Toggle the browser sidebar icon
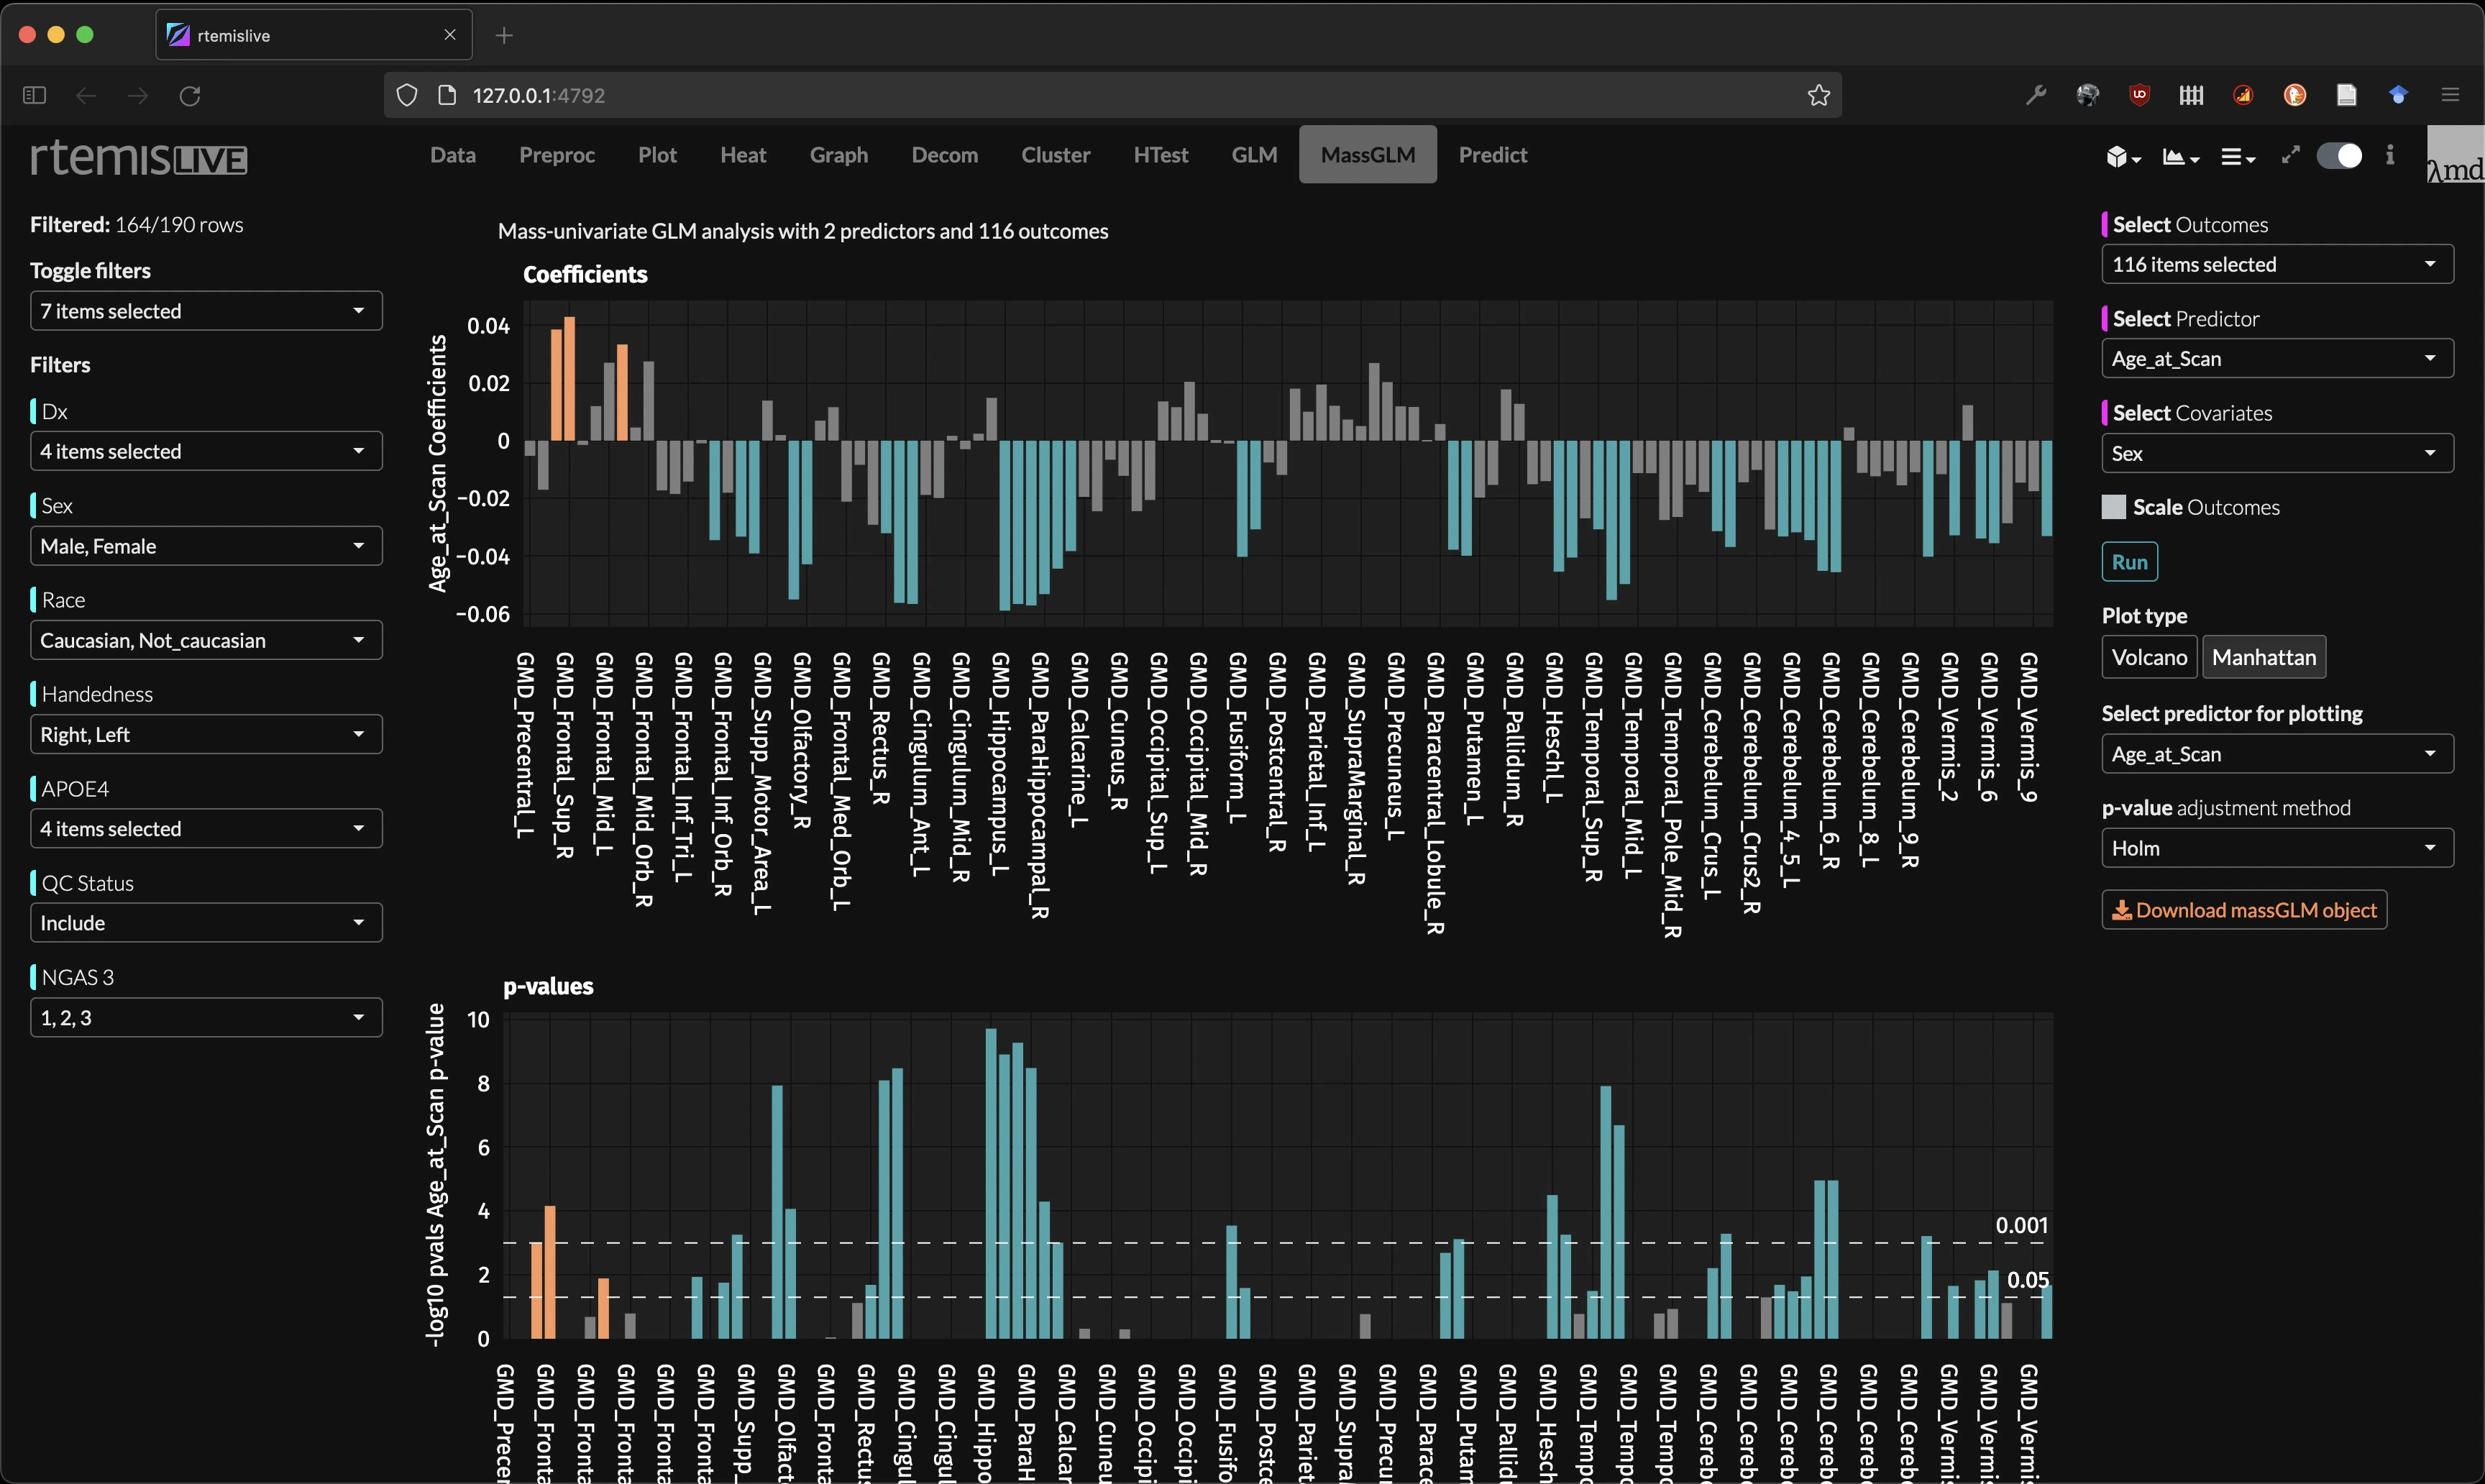This screenshot has height=1484, width=2485. point(34,95)
